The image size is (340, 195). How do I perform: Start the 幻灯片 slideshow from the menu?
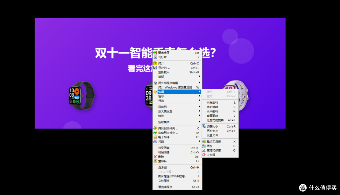coord(177,57)
